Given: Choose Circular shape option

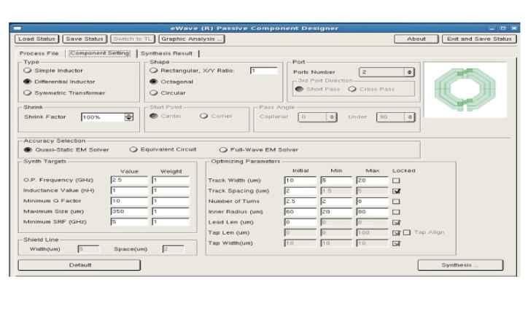Looking at the screenshot, I should point(154,92).
